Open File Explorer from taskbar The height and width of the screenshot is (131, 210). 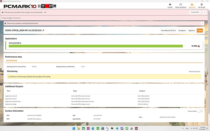click(x=79, y=129)
